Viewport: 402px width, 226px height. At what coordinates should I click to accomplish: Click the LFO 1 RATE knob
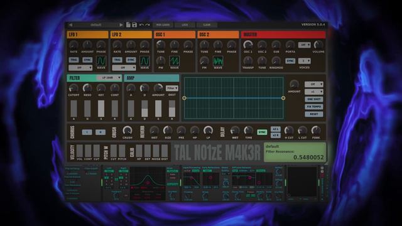click(x=73, y=45)
